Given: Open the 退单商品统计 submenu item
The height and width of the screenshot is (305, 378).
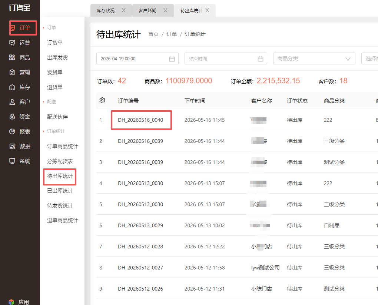Looking at the screenshot, I should pos(62,221).
